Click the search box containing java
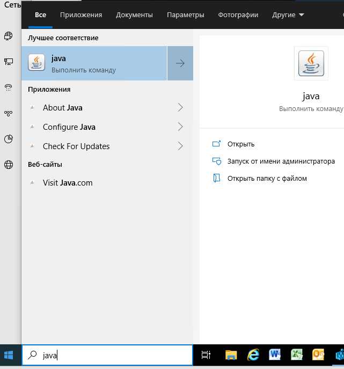Image resolution: width=344 pixels, height=369 pixels. pyautogui.click(x=107, y=355)
